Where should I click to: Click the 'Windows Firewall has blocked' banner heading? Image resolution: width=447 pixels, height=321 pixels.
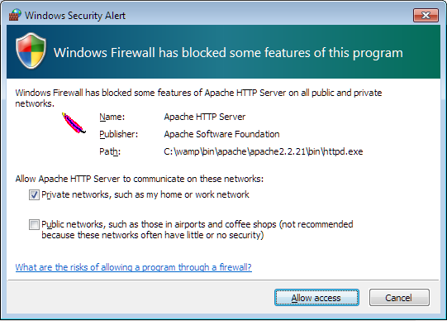coord(228,53)
